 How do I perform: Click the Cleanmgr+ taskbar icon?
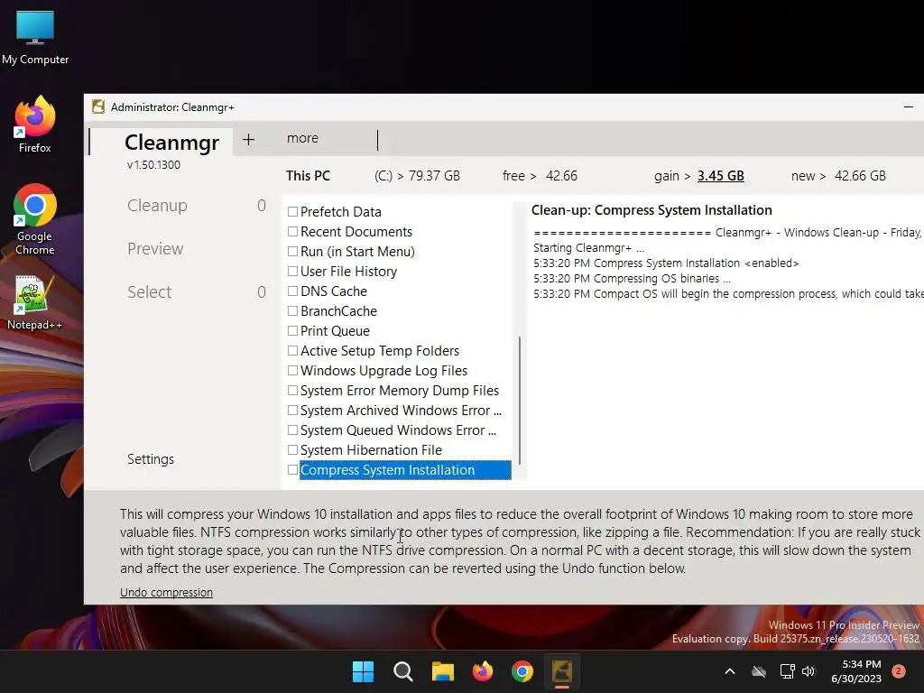pos(562,671)
